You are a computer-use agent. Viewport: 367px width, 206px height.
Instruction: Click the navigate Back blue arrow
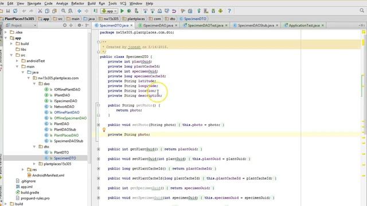coord(79,11)
